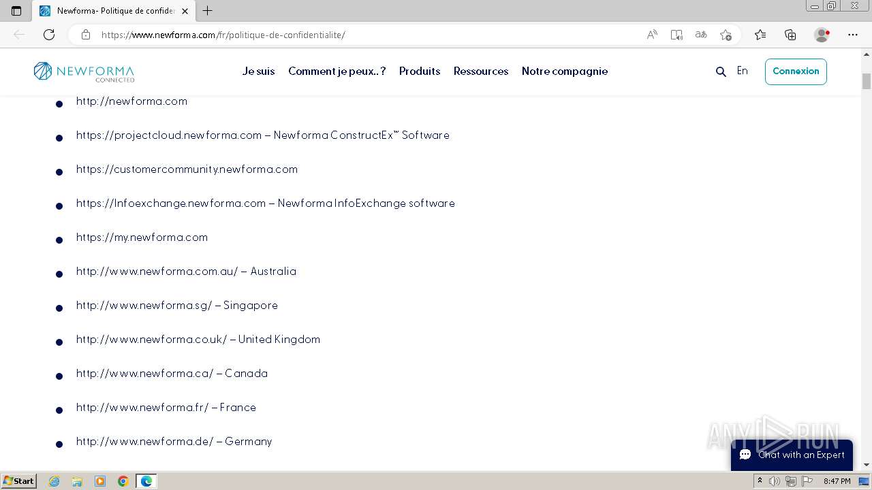This screenshot has height=490, width=872.
Task: Click the newforma.fr France line
Action: click(166, 408)
